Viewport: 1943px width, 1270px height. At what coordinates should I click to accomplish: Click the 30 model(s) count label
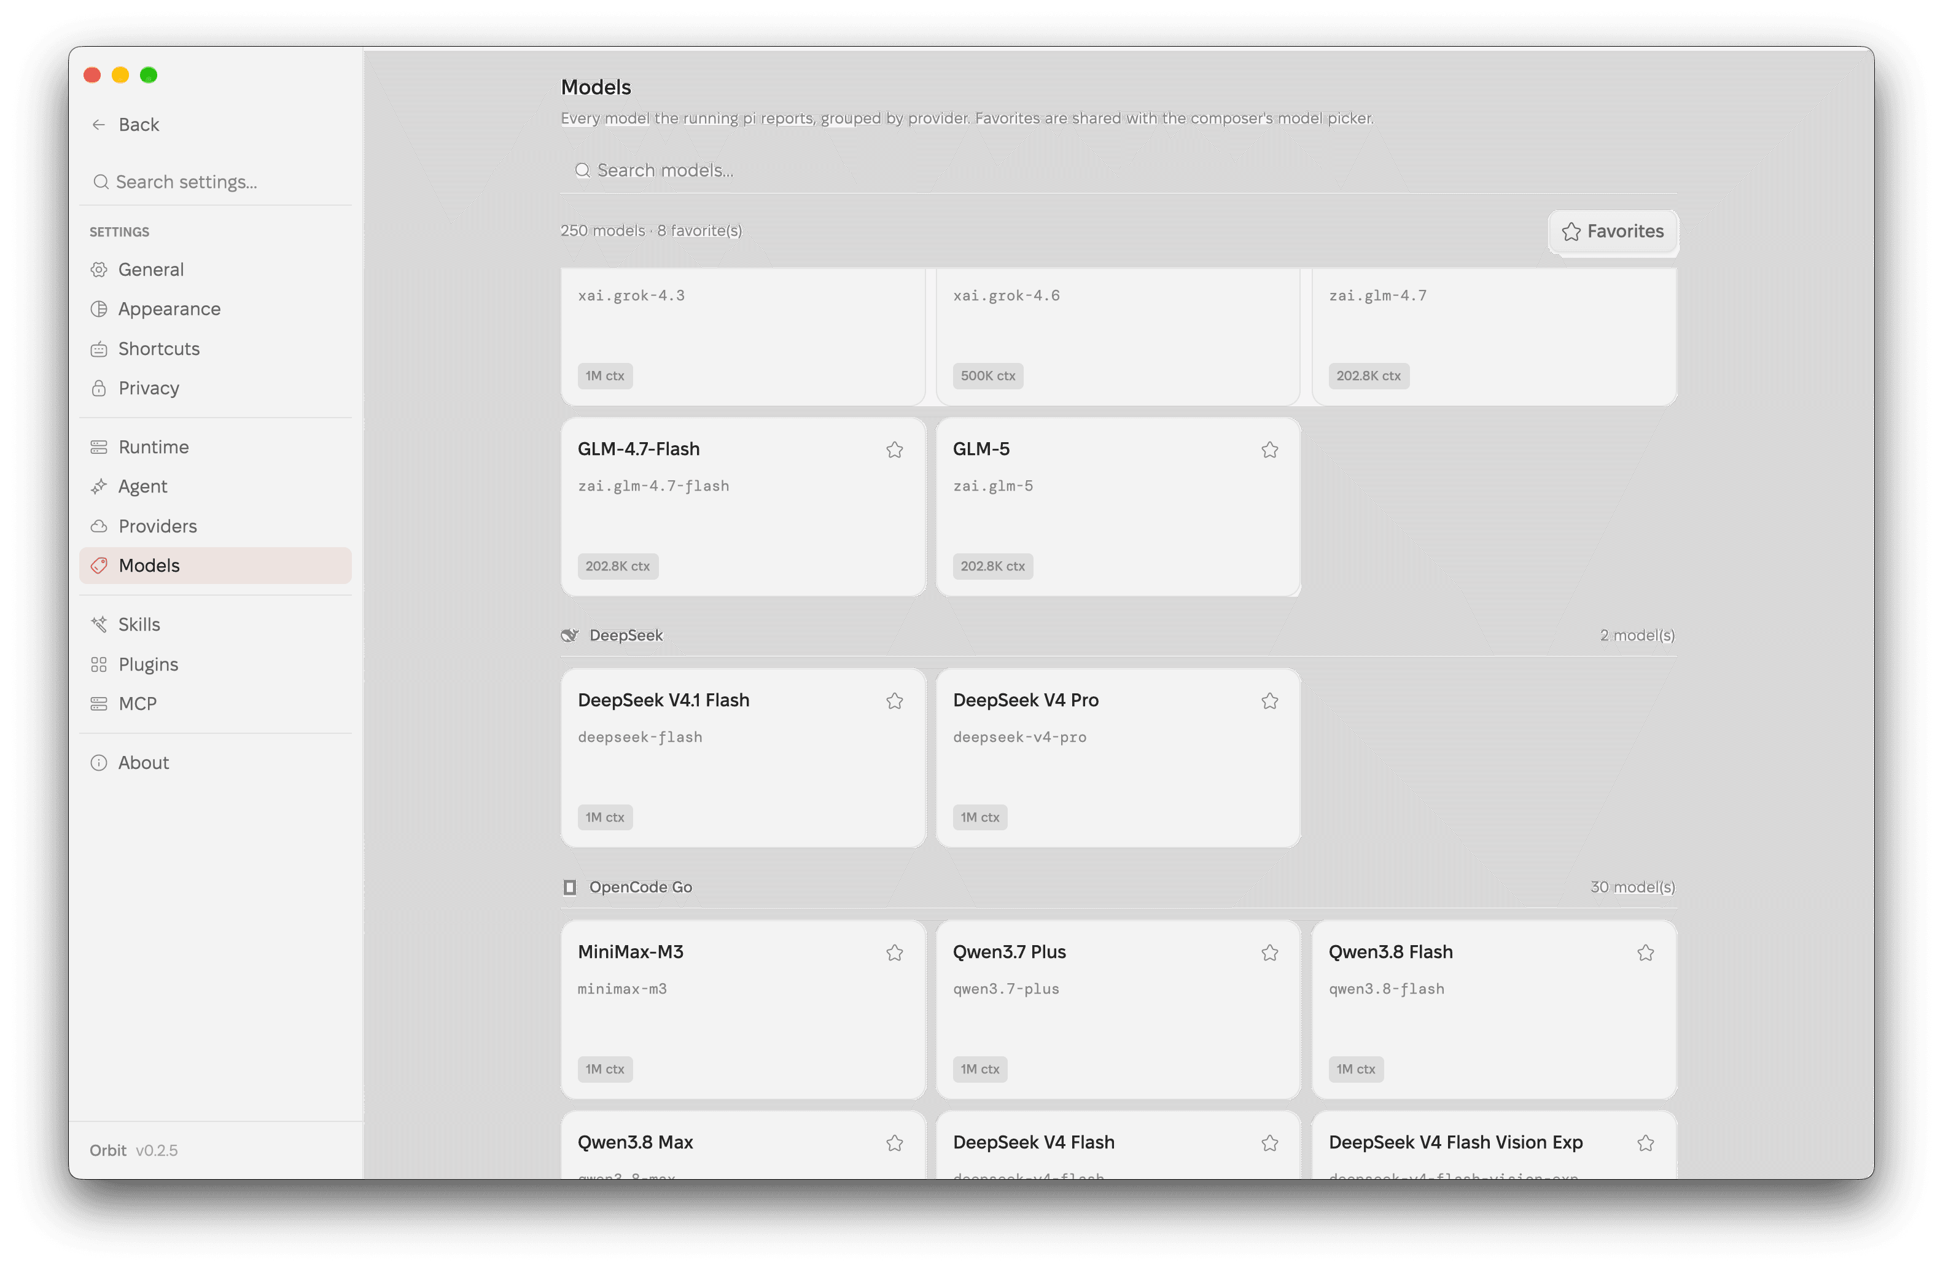pyautogui.click(x=1632, y=887)
